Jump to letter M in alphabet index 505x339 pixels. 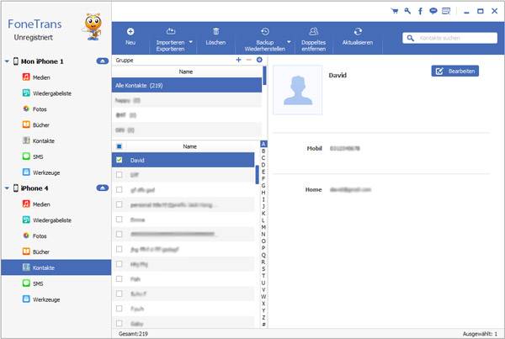pyautogui.click(x=263, y=226)
